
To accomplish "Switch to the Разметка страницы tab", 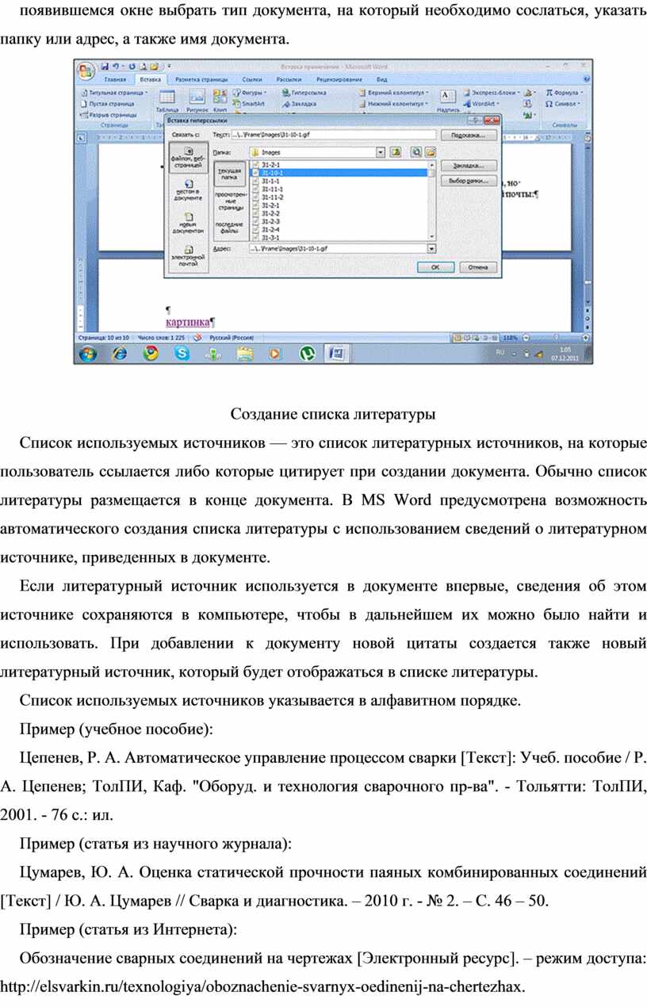I will coord(201,79).
